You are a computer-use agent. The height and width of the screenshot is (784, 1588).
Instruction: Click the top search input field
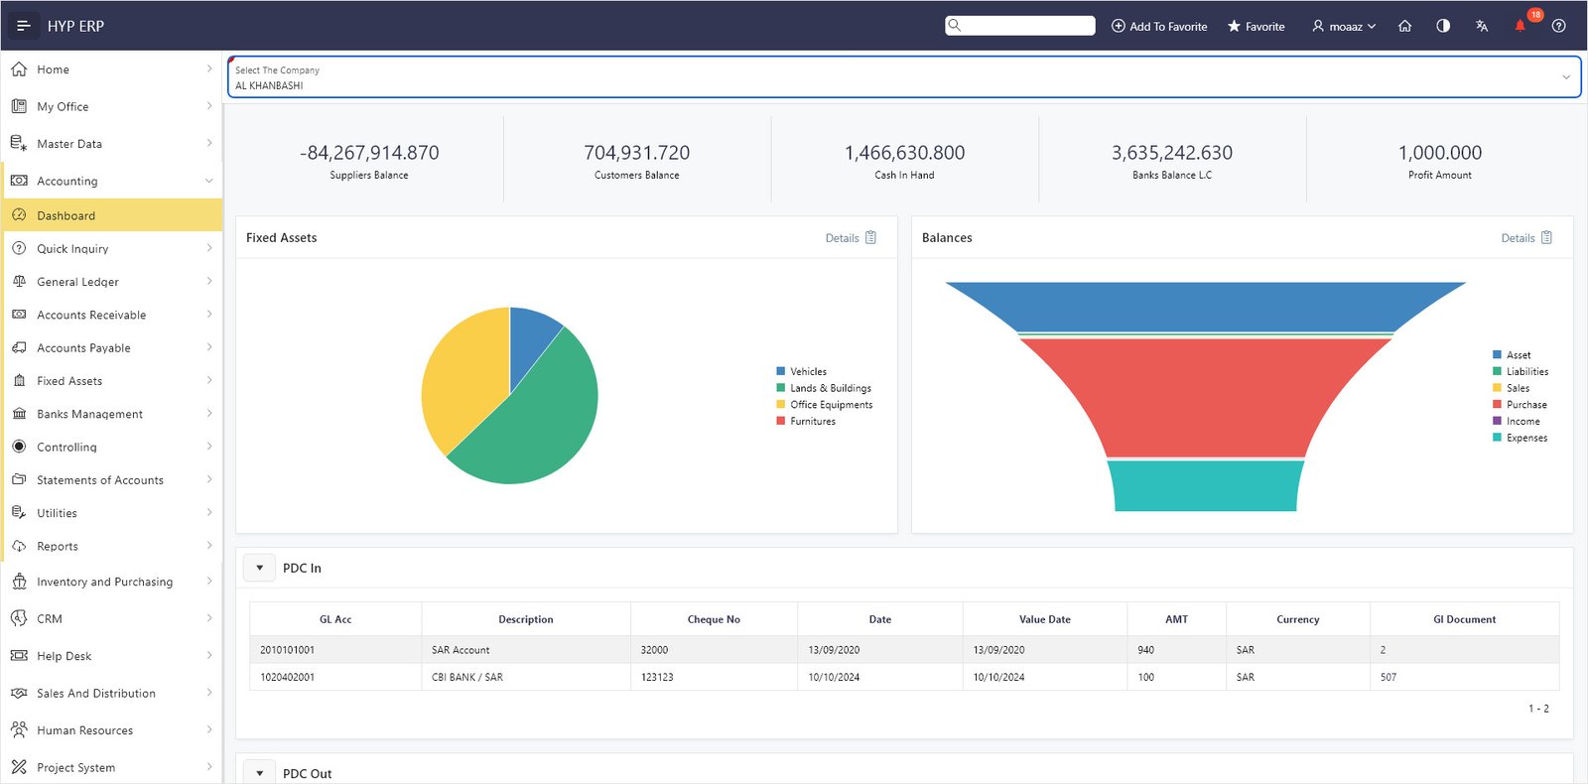(x=1020, y=25)
